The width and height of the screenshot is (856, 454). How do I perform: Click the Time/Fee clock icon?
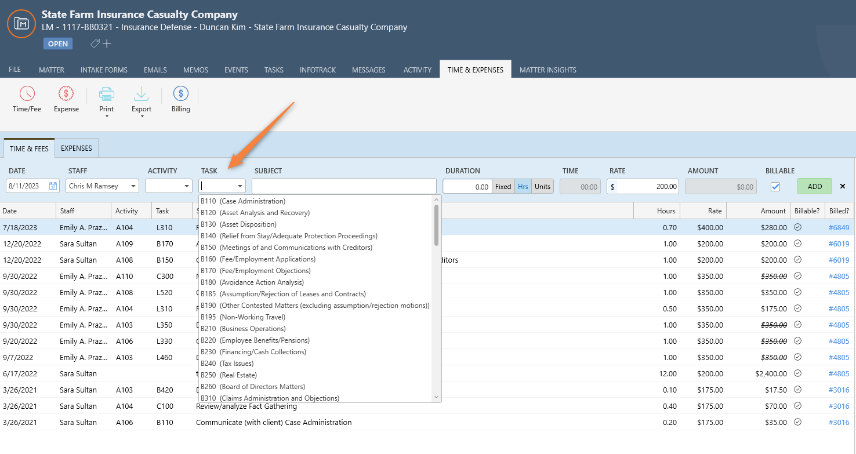27,93
